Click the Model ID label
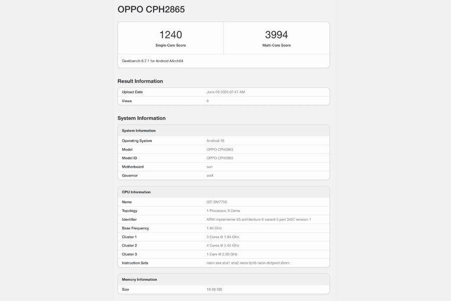Screen dimensions: 451x301 [x=129, y=158]
